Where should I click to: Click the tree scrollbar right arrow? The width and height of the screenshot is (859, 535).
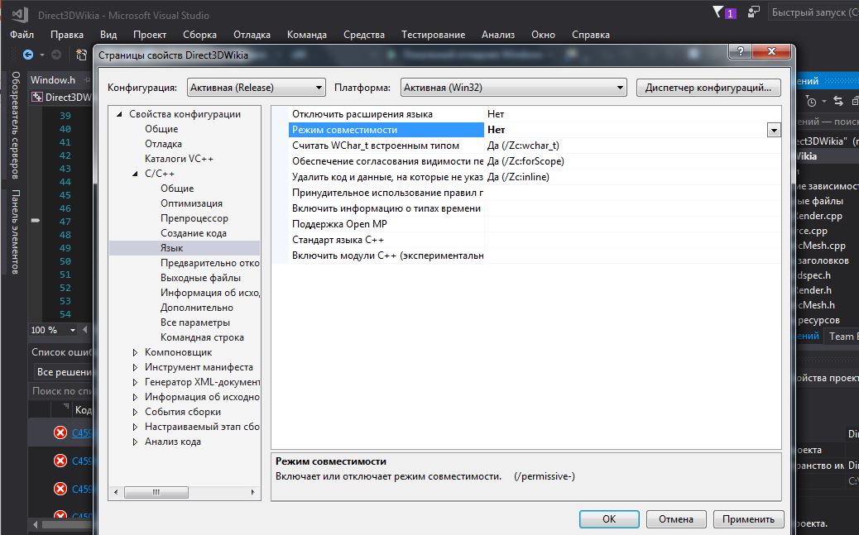252,492
